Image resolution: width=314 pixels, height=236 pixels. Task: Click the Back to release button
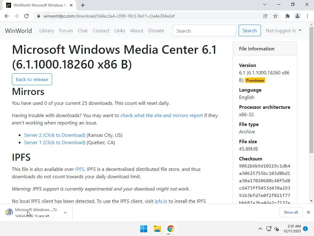tap(32, 79)
